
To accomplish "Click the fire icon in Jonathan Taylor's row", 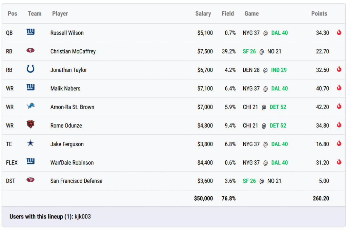I will click(x=339, y=69).
